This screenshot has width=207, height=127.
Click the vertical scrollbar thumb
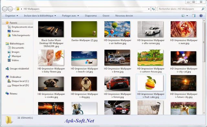[x=204, y=42]
